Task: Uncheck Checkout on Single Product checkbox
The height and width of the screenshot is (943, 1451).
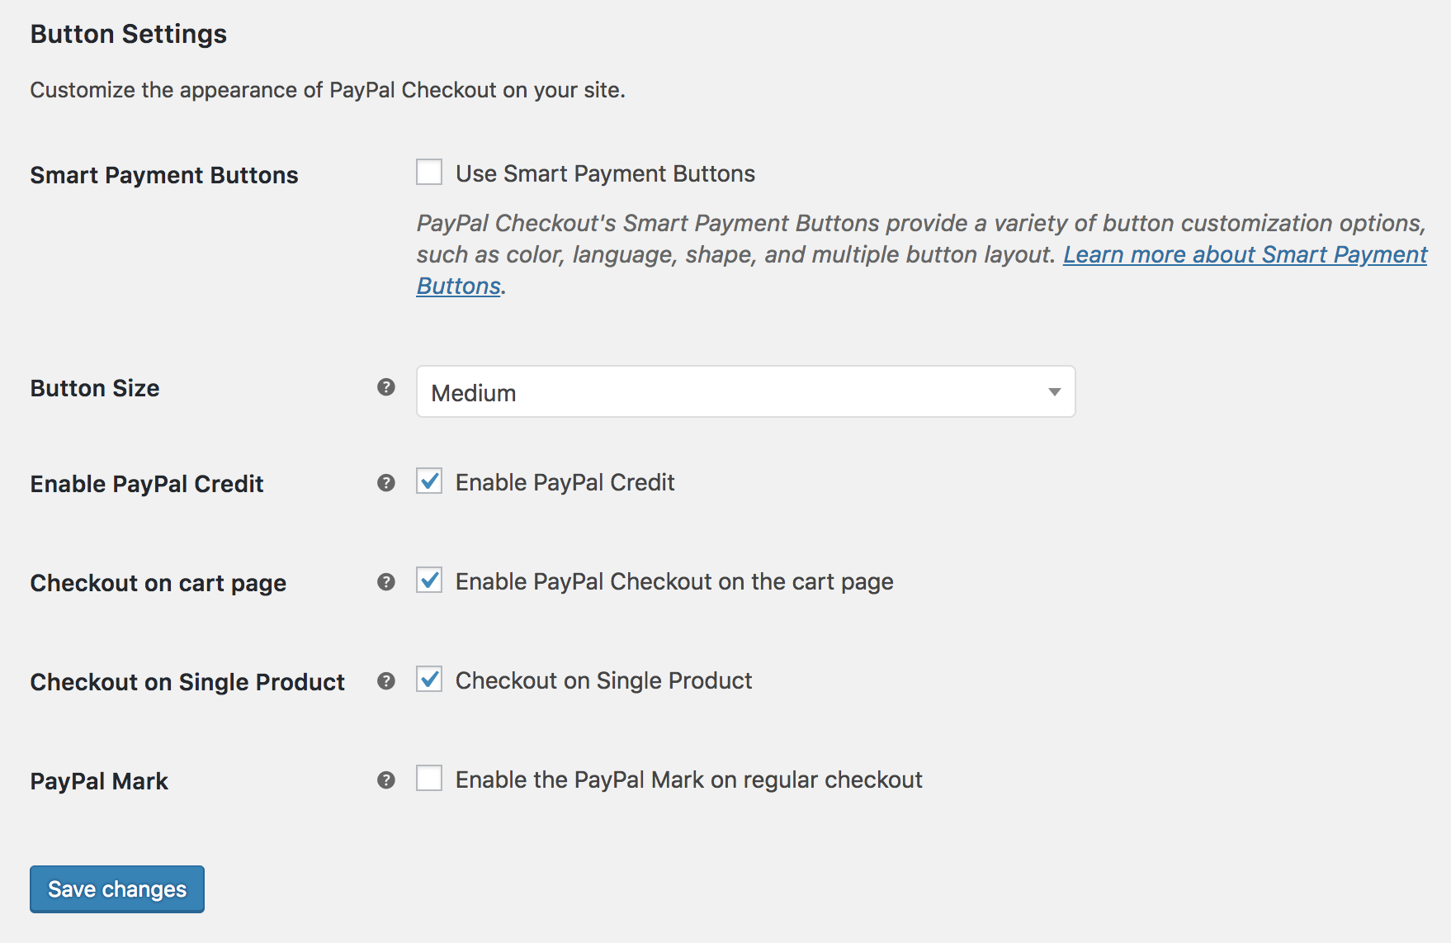Action: (x=429, y=680)
